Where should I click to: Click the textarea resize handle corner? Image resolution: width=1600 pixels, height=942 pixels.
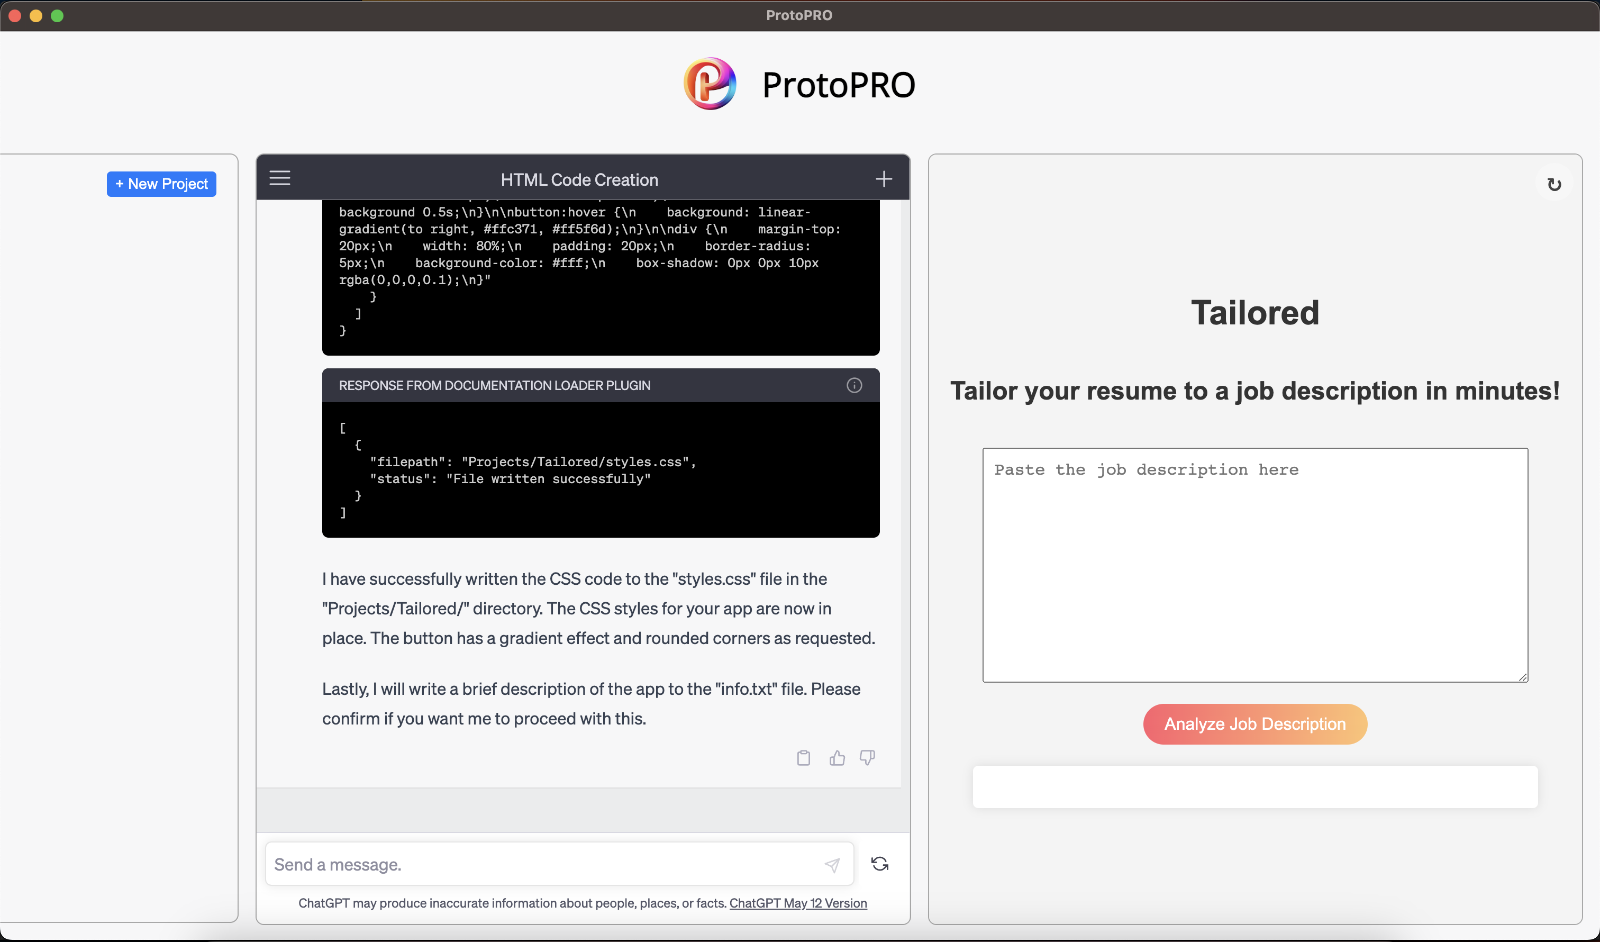1523,677
